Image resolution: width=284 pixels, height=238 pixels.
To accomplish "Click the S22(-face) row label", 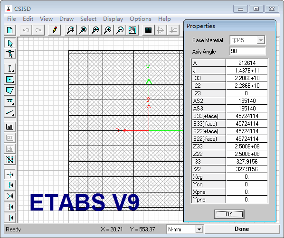I will click(208, 139).
